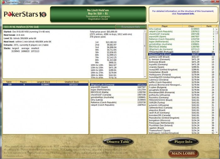Select louey1985 (United Kingdom) row
This screenshot has height=159, width=220.
[182, 70]
